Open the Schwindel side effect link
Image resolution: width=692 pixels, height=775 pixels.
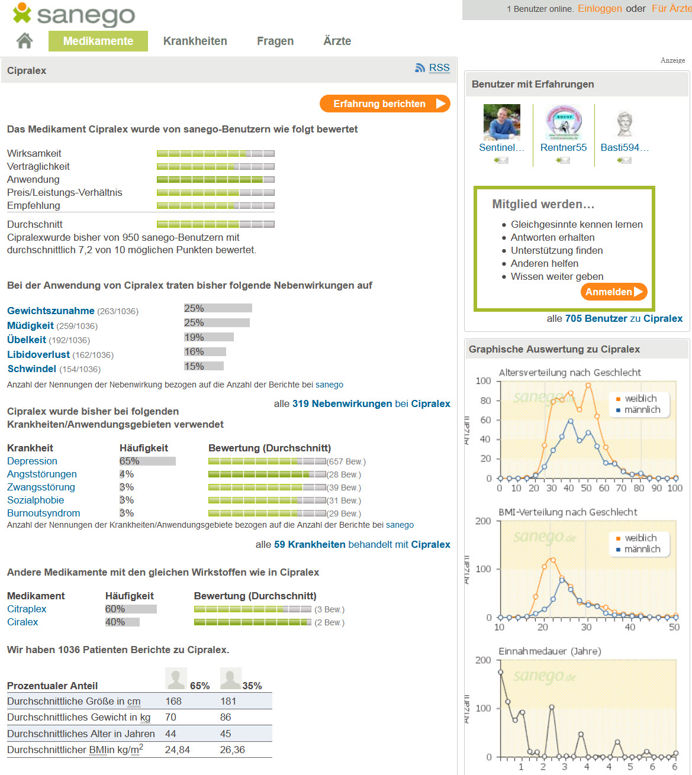(x=32, y=369)
